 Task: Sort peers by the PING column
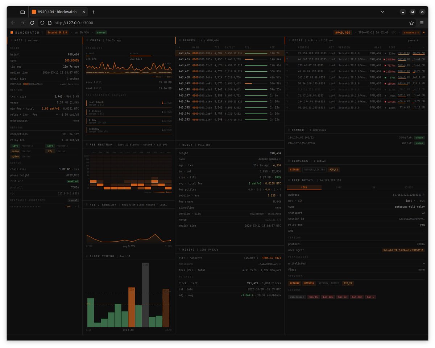(x=392, y=47)
